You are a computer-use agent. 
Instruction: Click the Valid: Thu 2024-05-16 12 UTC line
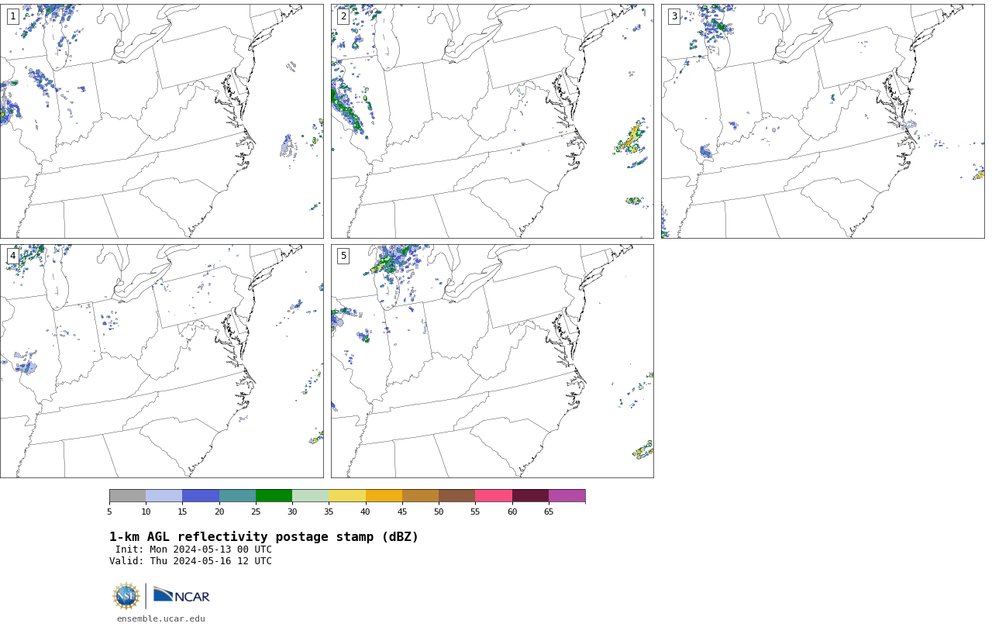191,561
